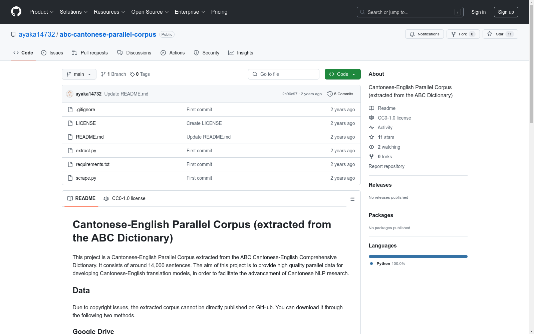Switch to the Pull requests tab
Image resolution: width=534 pixels, height=334 pixels.
[90, 53]
